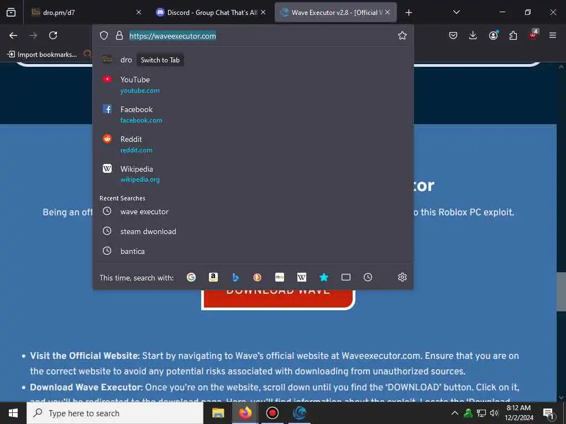Close the Discord tab
Image resolution: width=566 pixels, height=424 pixels.
click(x=263, y=12)
